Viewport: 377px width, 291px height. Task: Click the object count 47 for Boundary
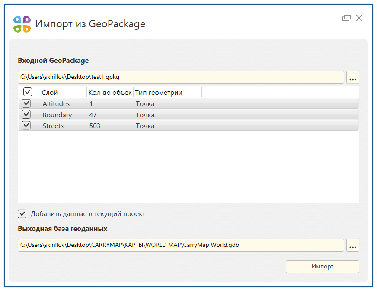[93, 115]
